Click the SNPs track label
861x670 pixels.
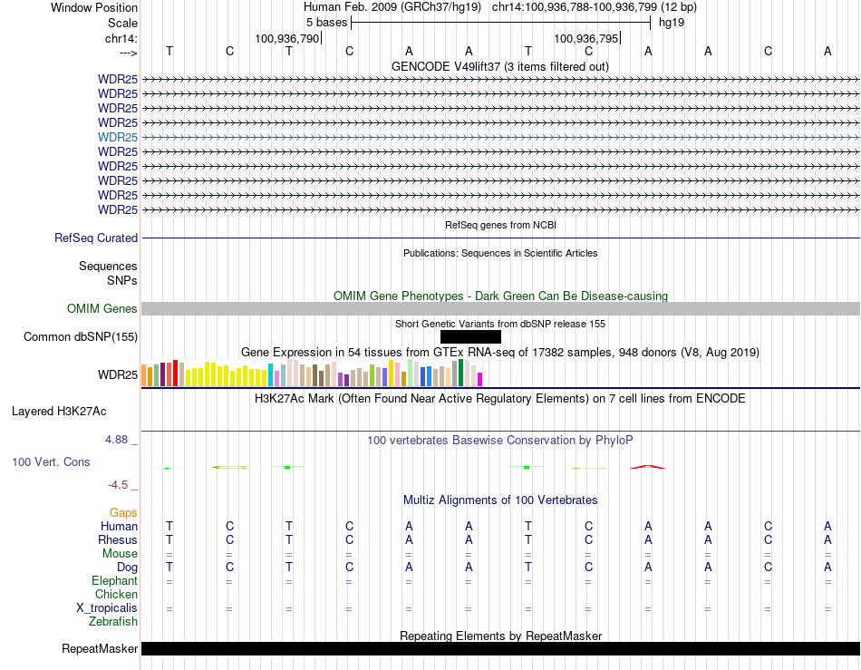tap(122, 280)
